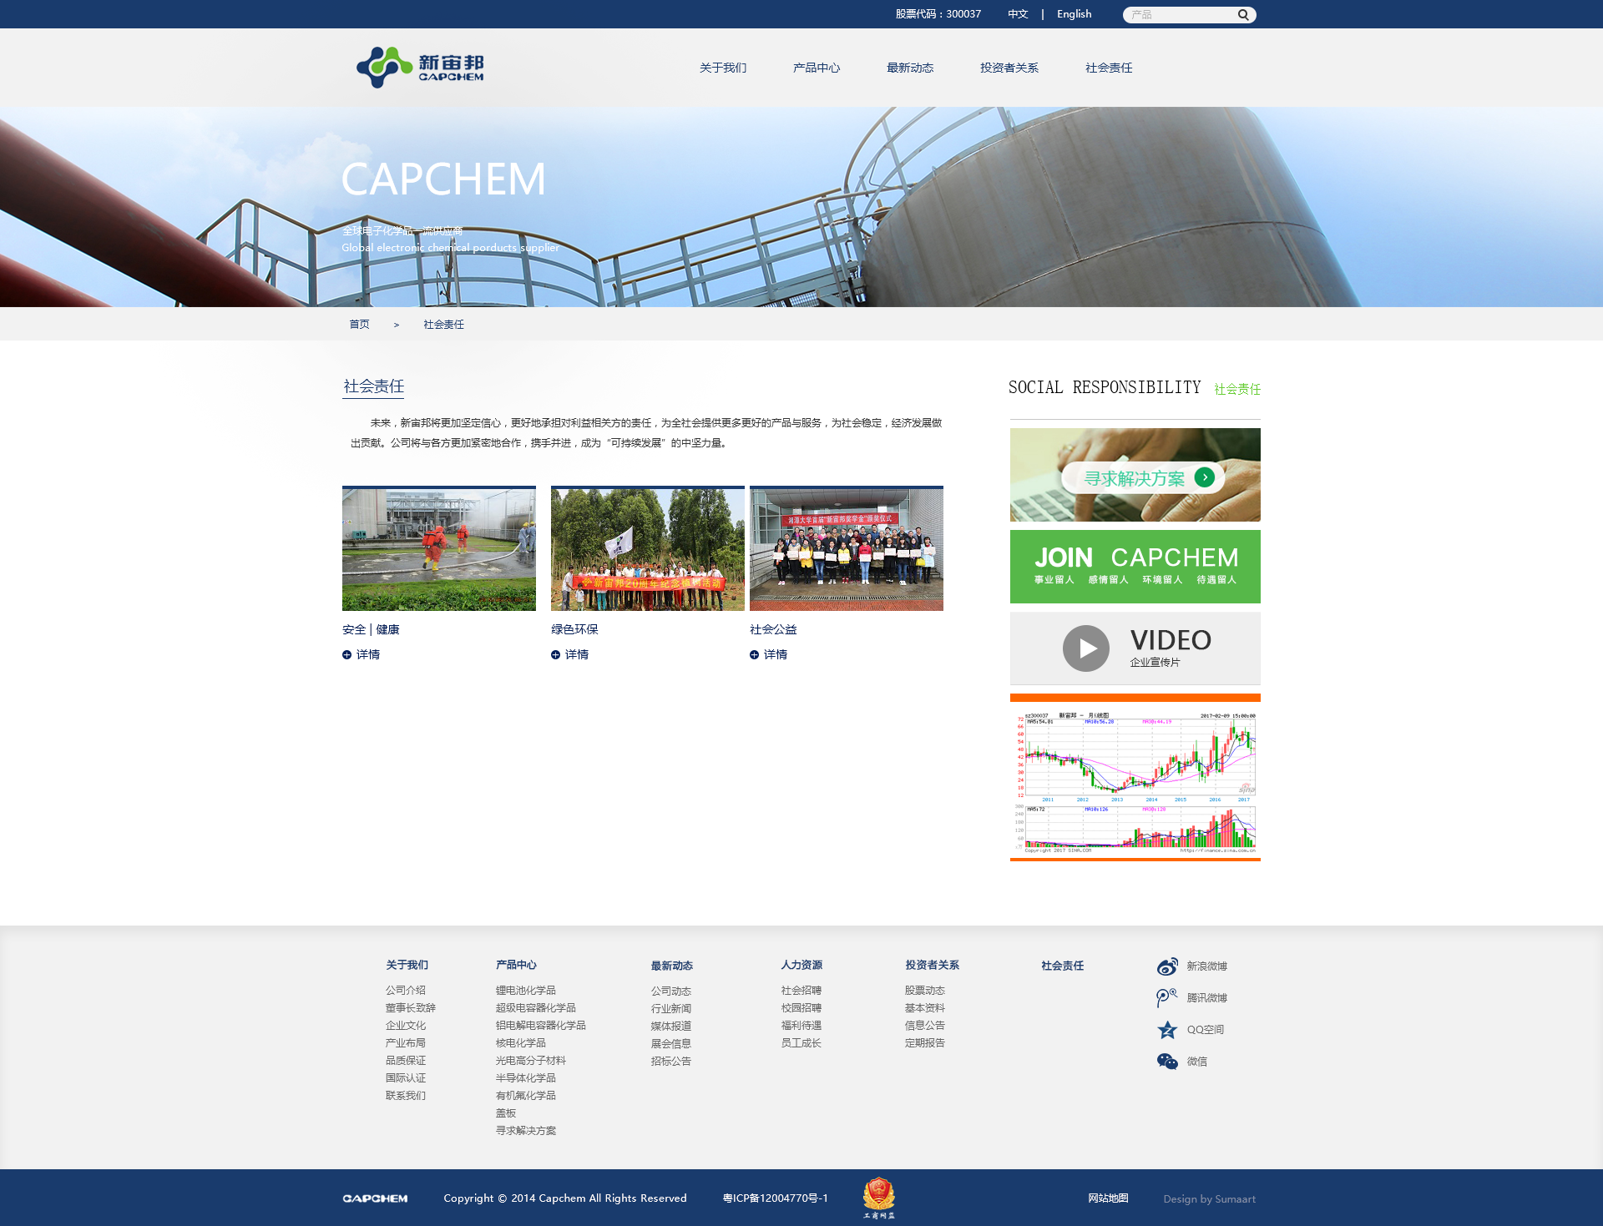The image size is (1603, 1226).
Task: Click 详情 under 社会公益
Action: (x=776, y=655)
